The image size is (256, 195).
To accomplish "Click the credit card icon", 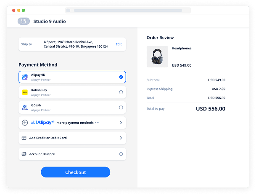I will (x=24, y=138).
